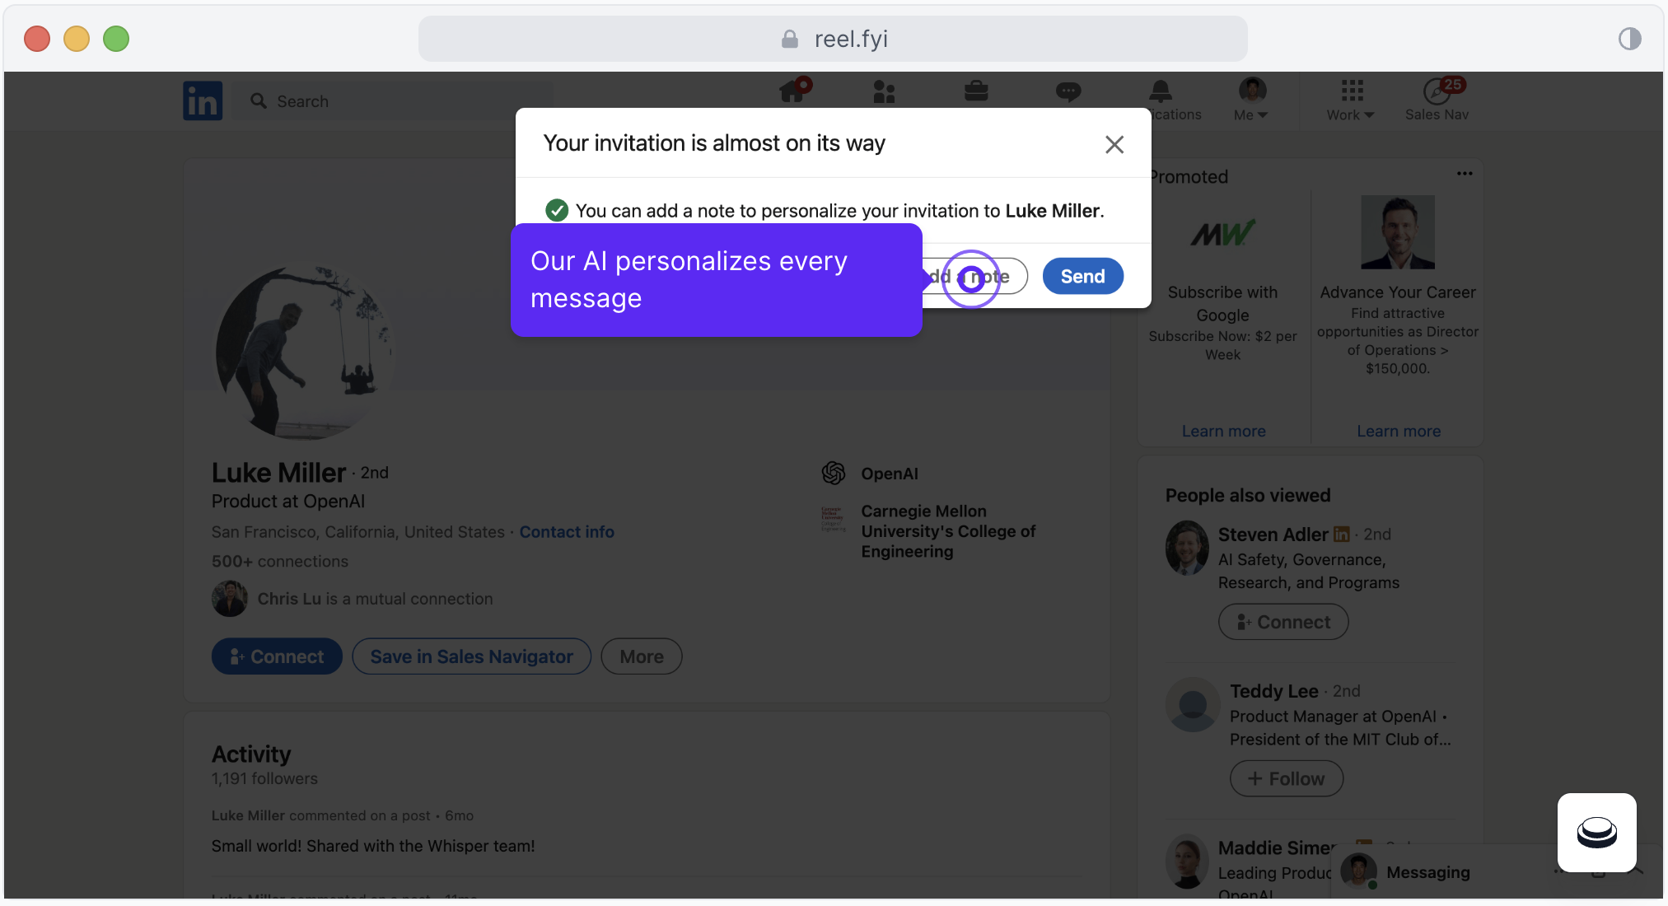Click the Connect button on Luke's profile

pyautogui.click(x=277, y=656)
